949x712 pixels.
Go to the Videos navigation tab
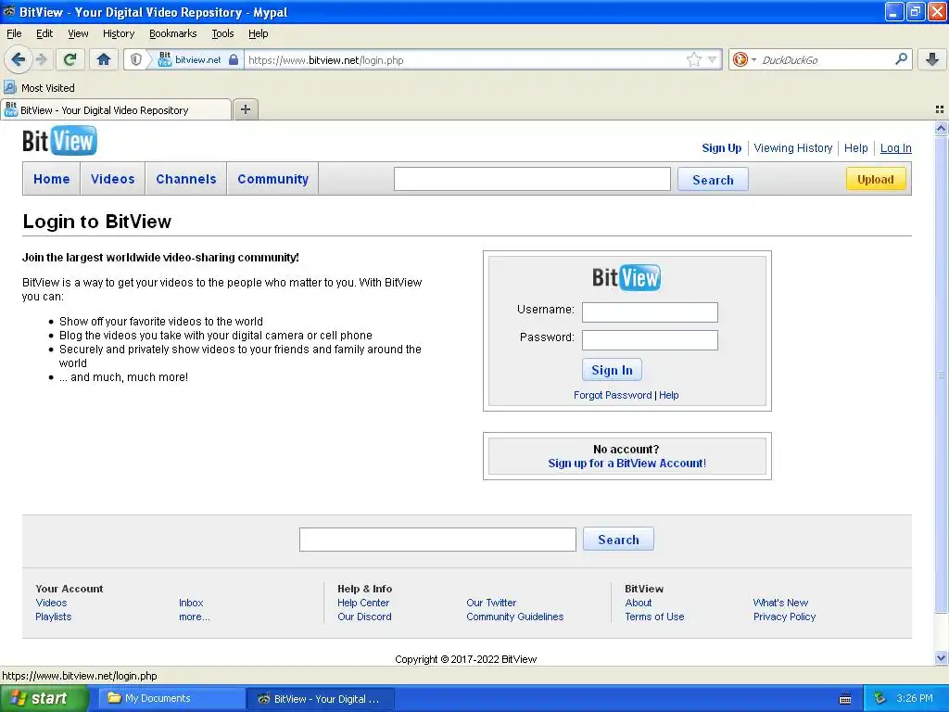(x=112, y=179)
